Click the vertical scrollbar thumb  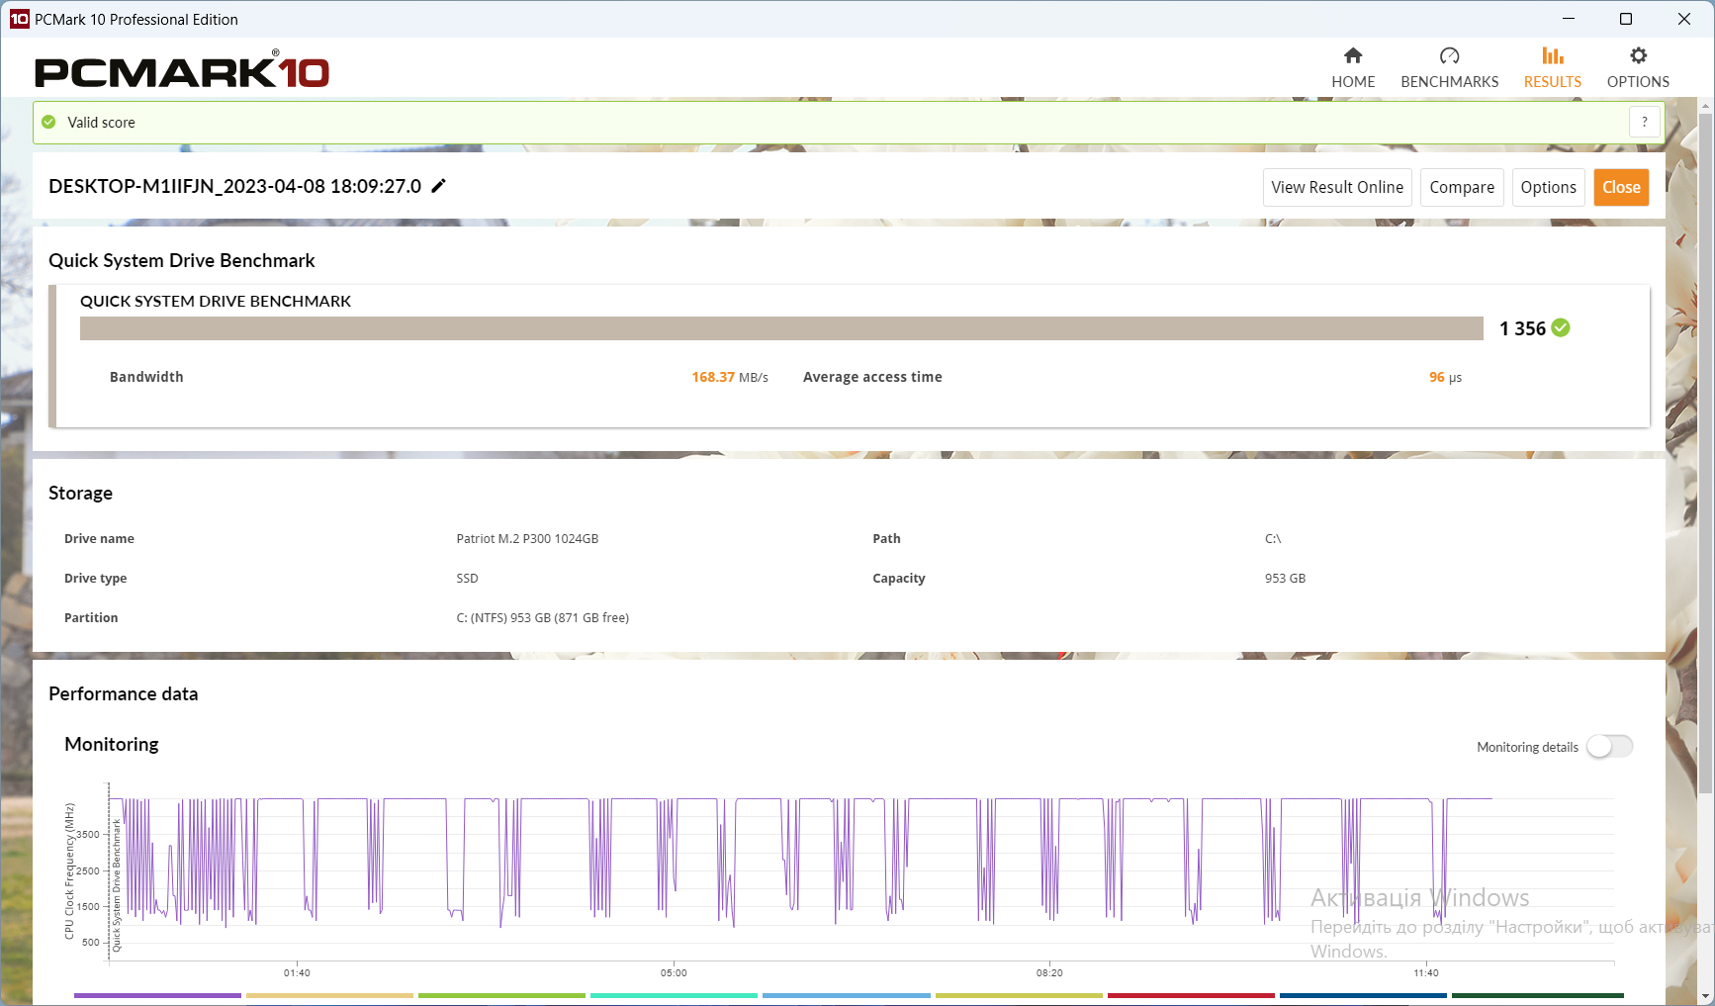(x=1705, y=451)
